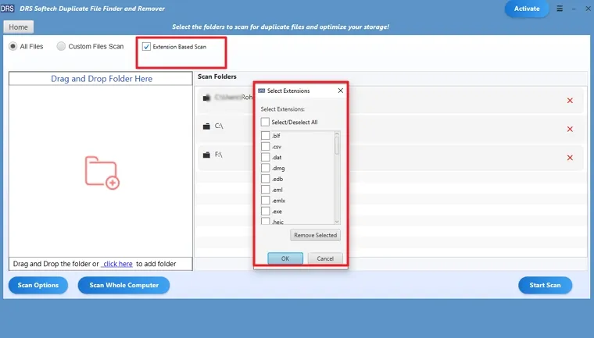This screenshot has height=338, width=594.
Task: Check the .edb extension checkbox
Action: [266, 179]
